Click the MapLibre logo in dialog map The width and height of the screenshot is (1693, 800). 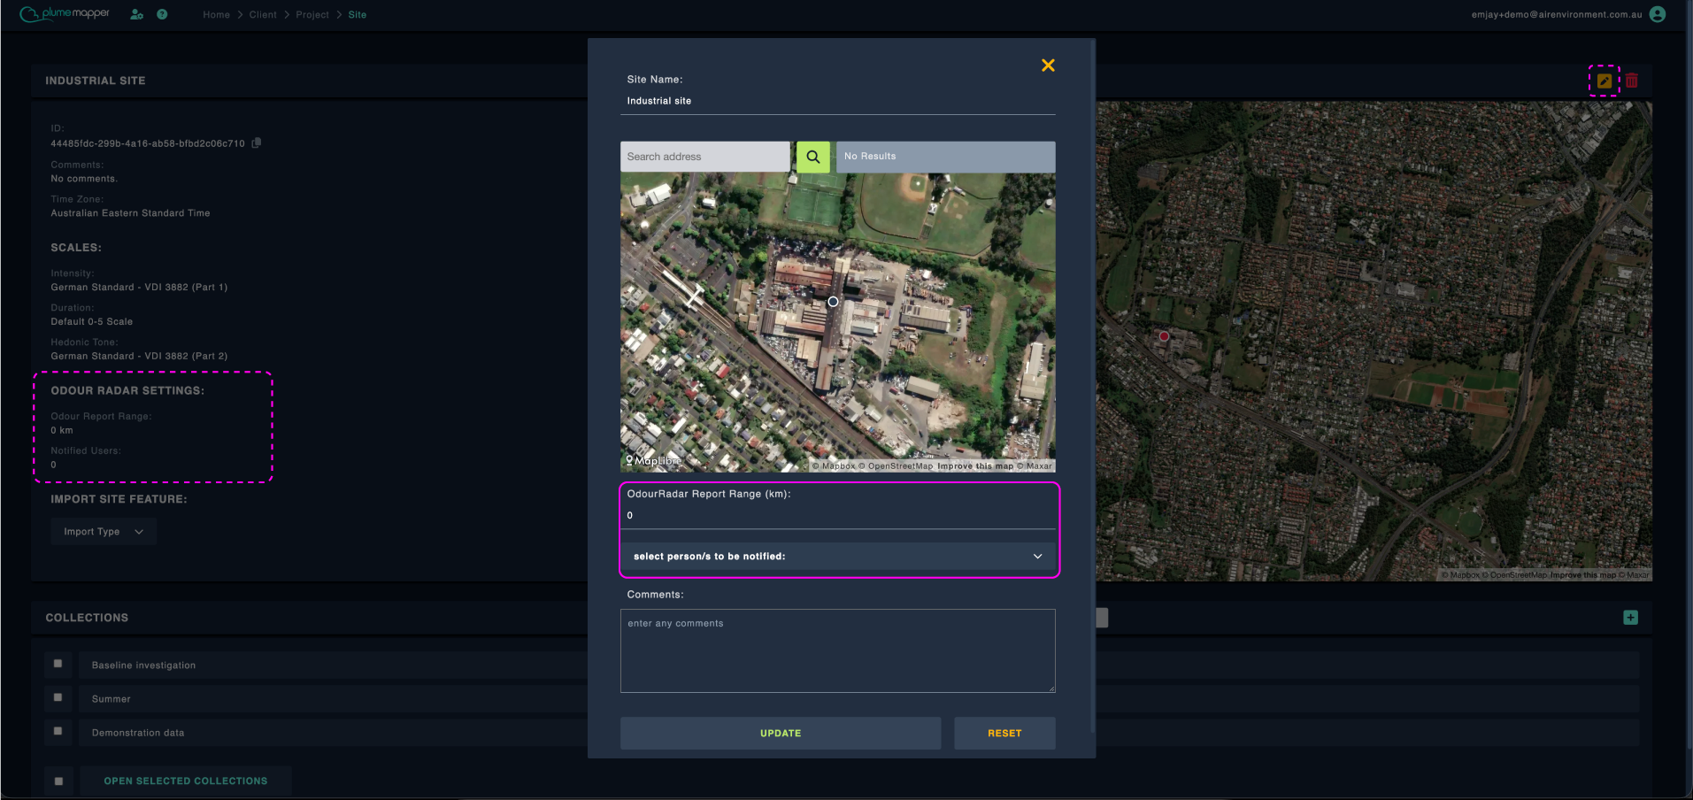pyautogui.click(x=653, y=460)
